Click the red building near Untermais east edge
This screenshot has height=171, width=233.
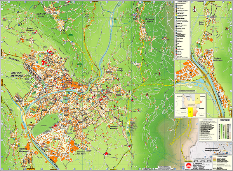(106, 153)
